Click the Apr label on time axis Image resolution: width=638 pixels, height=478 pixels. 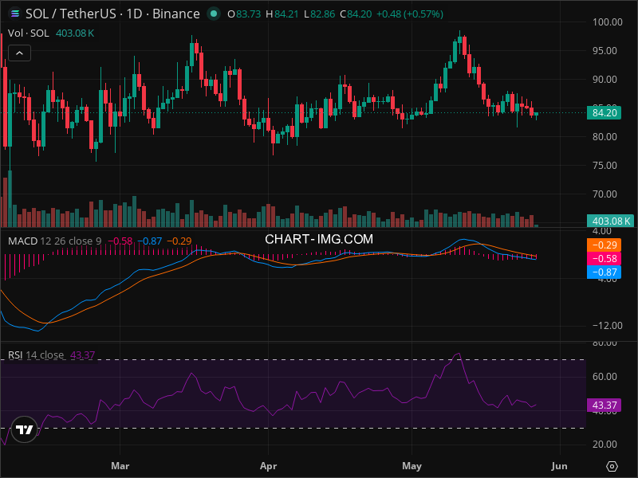pos(268,466)
